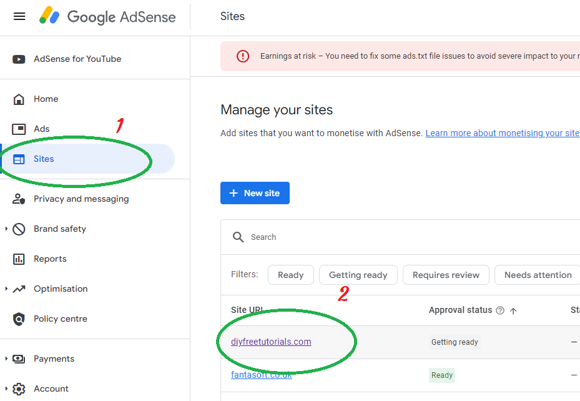Apply the Ready filter chip
This screenshot has height=401, width=580.
tap(291, 275)
